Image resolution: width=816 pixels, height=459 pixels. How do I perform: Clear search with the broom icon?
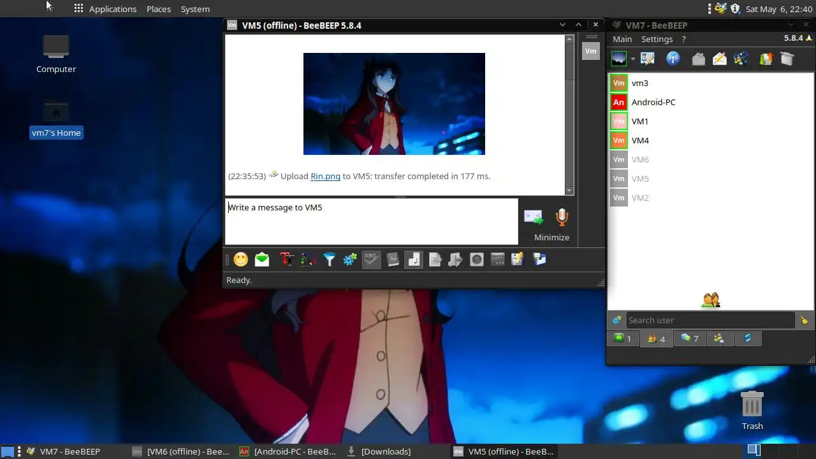(805, 320)
